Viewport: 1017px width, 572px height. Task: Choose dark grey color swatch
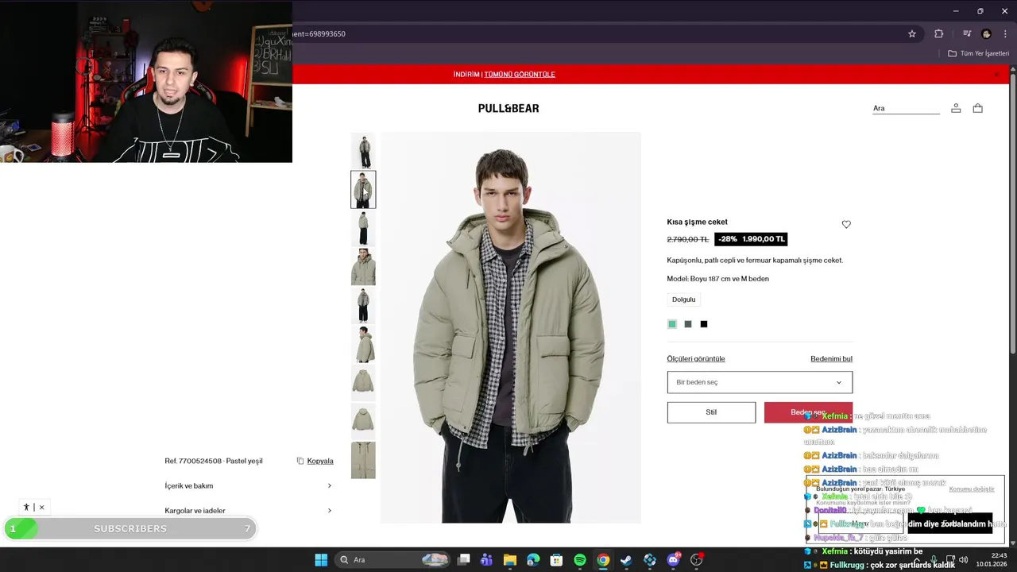[688, 324]
